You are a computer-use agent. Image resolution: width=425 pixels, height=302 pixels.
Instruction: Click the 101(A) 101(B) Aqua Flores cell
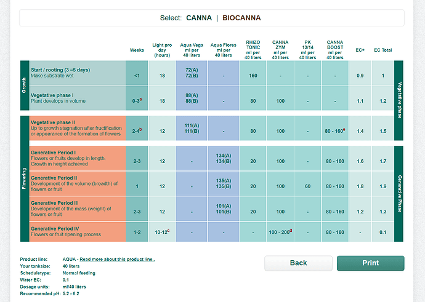[x=224, y=209]
